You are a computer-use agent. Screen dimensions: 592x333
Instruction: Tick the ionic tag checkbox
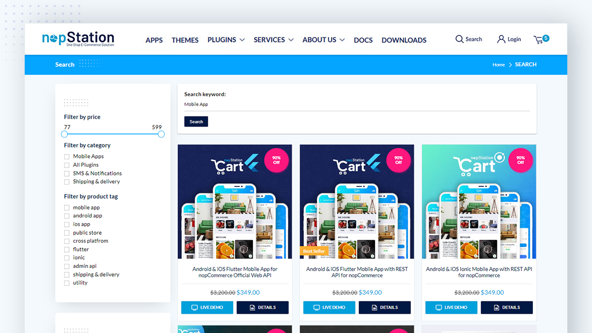click(x=67, y=258)
